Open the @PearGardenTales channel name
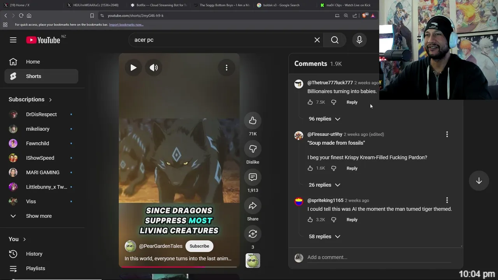This screenshot has width=498, height=280. pyautogui.click(x=161, y=246)
